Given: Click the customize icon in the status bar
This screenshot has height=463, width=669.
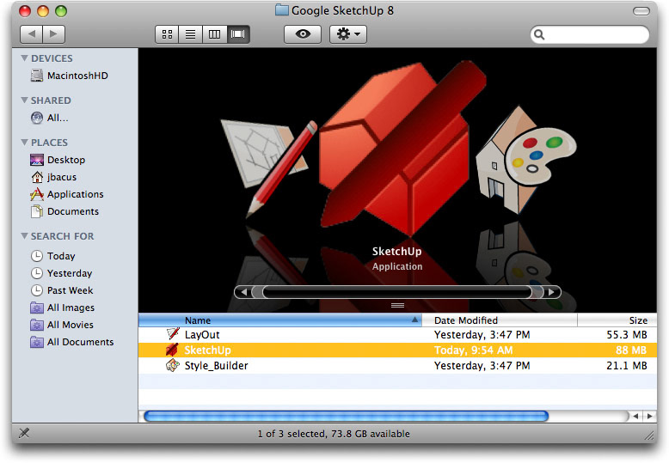Looking at the screenshot, I should click(24, 434).
